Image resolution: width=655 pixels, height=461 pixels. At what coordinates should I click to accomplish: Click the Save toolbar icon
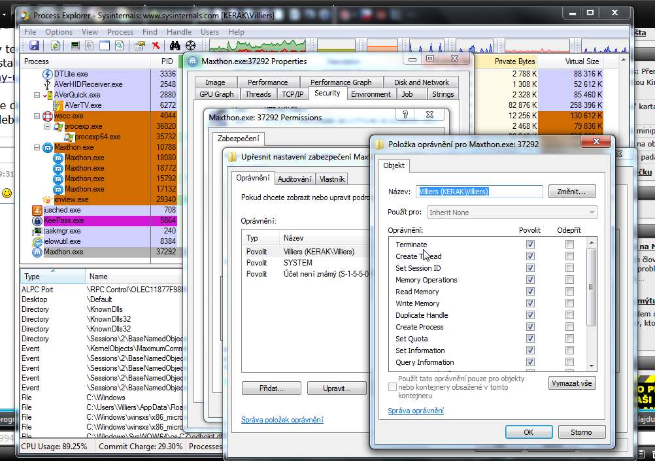click(34, 46)
